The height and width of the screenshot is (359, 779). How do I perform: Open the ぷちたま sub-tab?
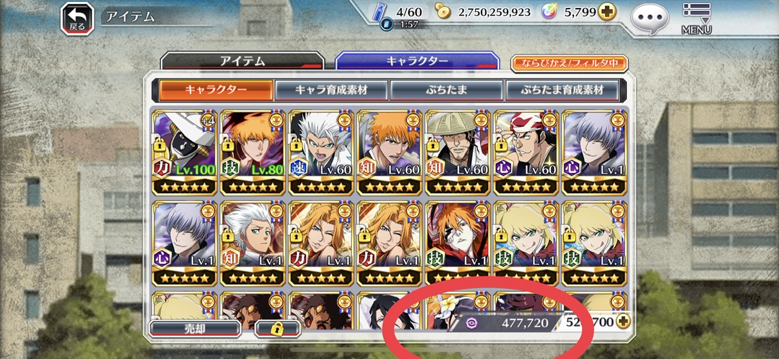(x=446, y=90)
